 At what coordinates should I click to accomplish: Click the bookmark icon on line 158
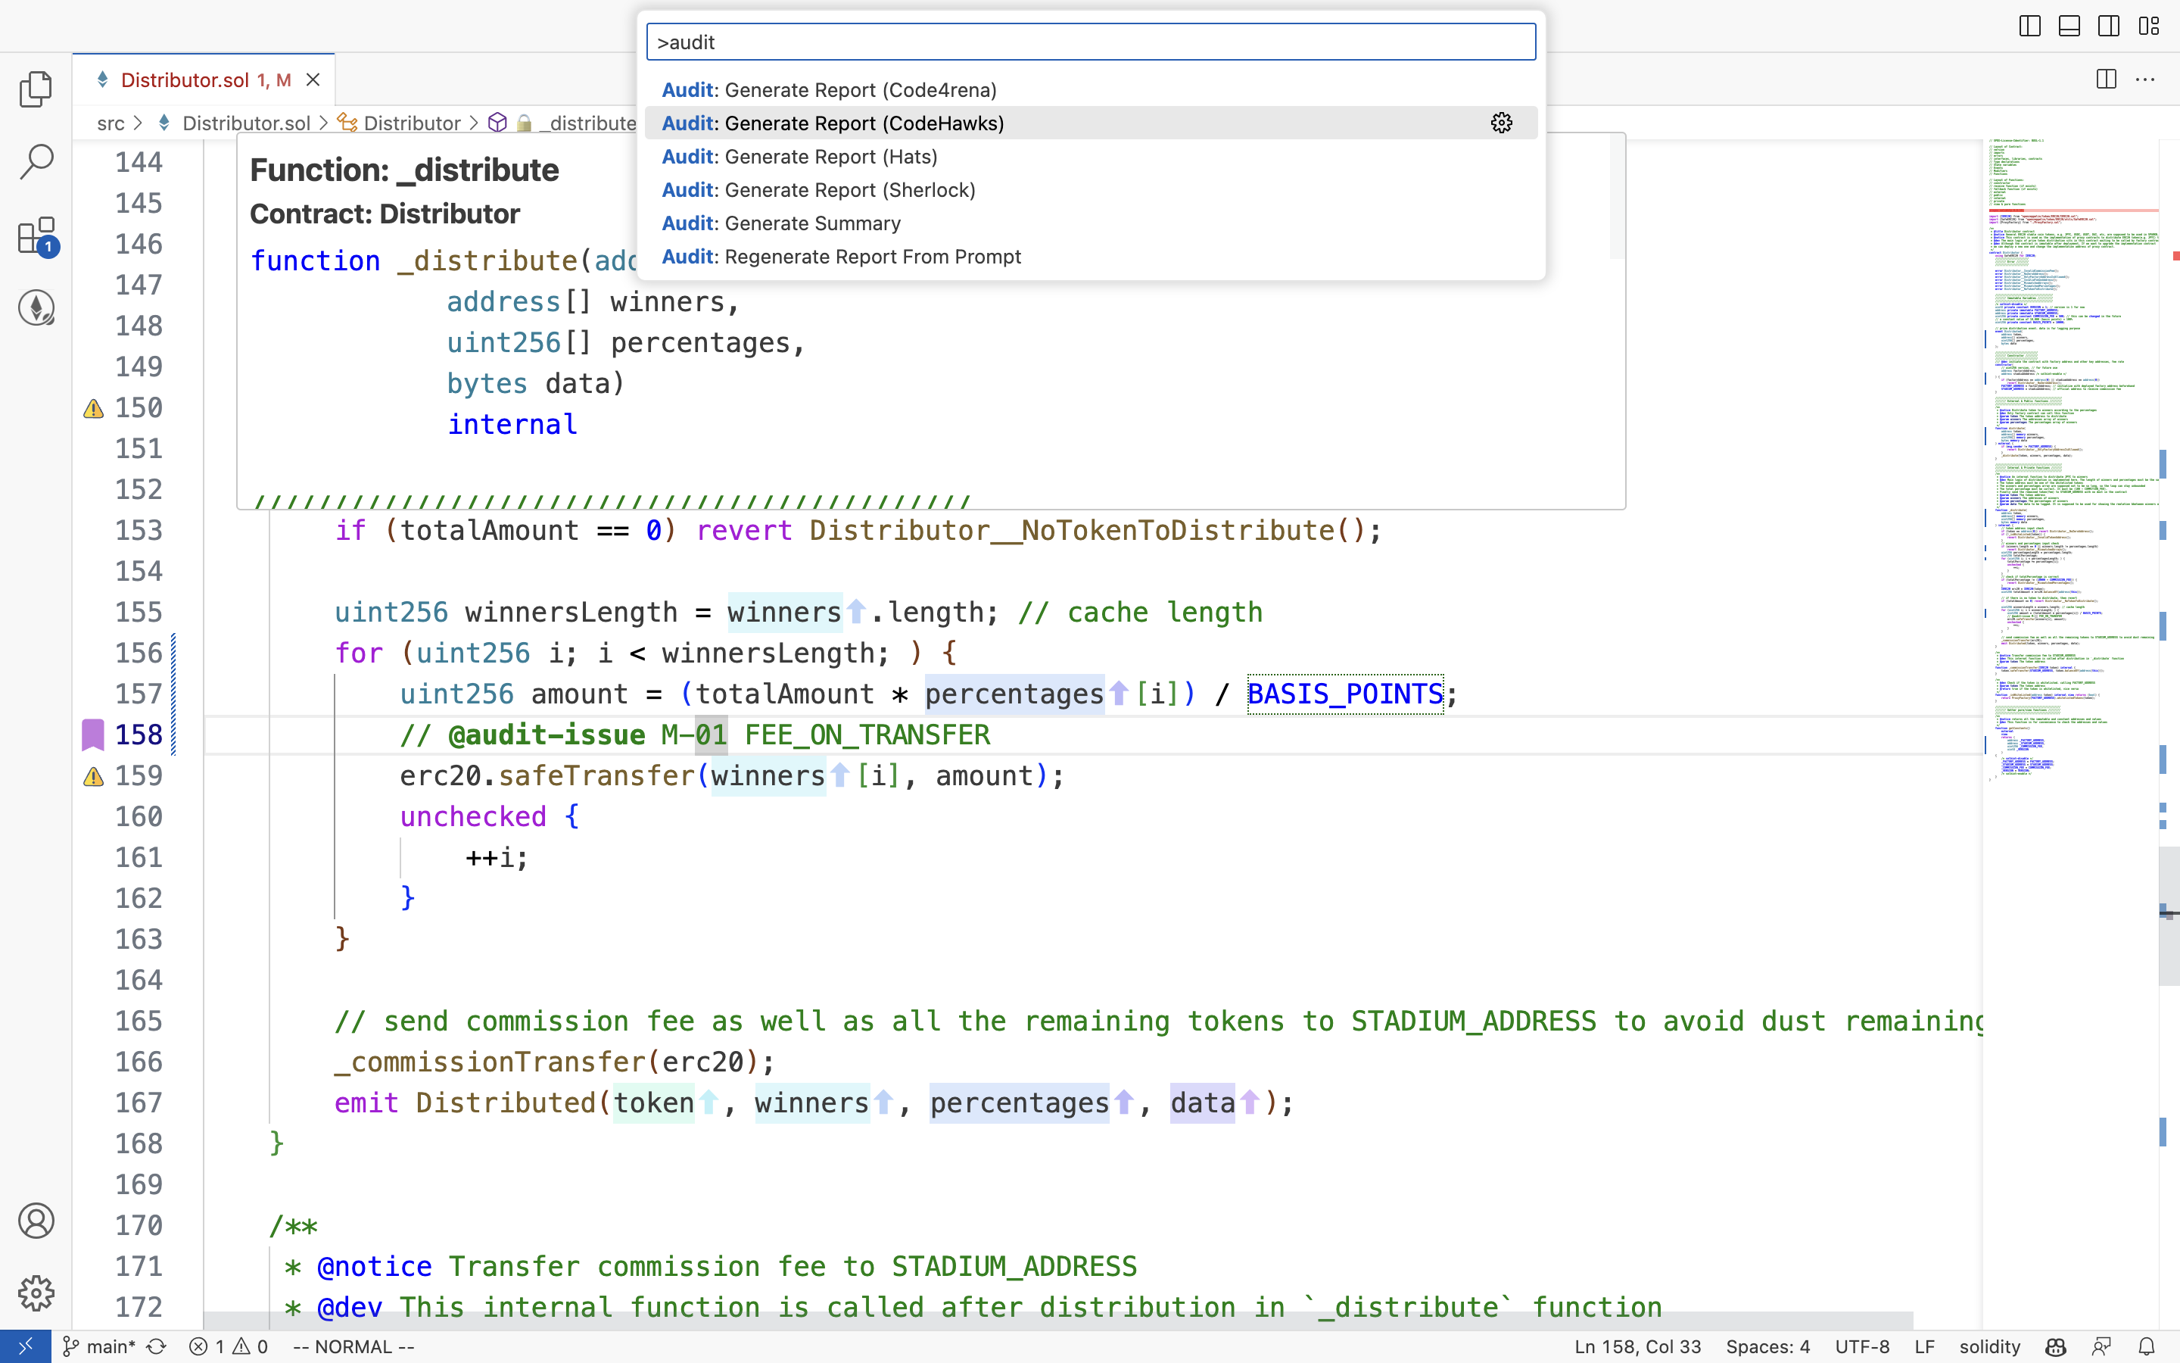coord(92,735)
